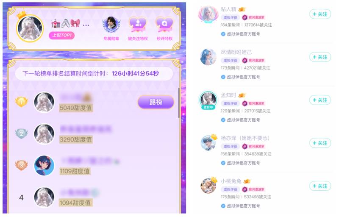Follow 小桃兔兔 using the 关注 button
The width and height of the screenshot is (339, 217).
click(320, 186)
